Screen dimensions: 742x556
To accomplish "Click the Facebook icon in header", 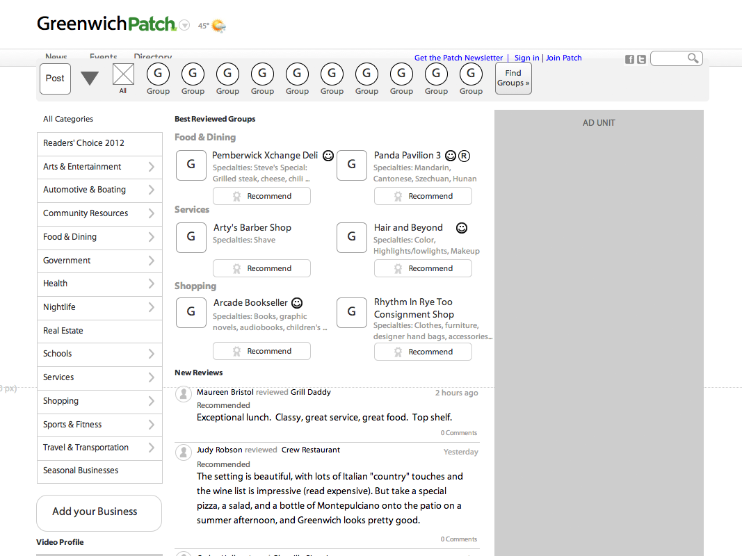I will (629, 59).
